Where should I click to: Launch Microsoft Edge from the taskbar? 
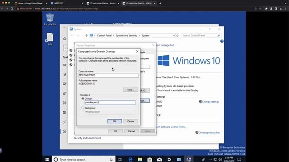(x=131, y=159)
